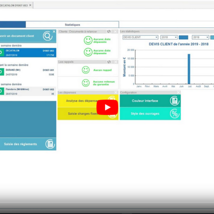Click the Couleur interface button
The width and height of the screenshot is (214, 214).
coord(150,101)
